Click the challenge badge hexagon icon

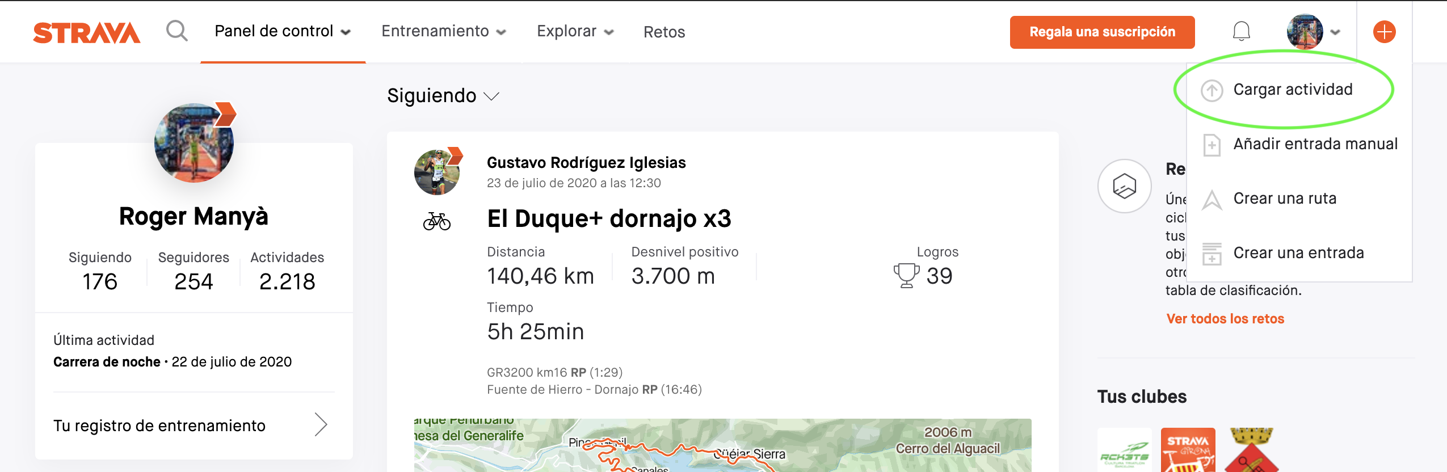(1124, 186)
